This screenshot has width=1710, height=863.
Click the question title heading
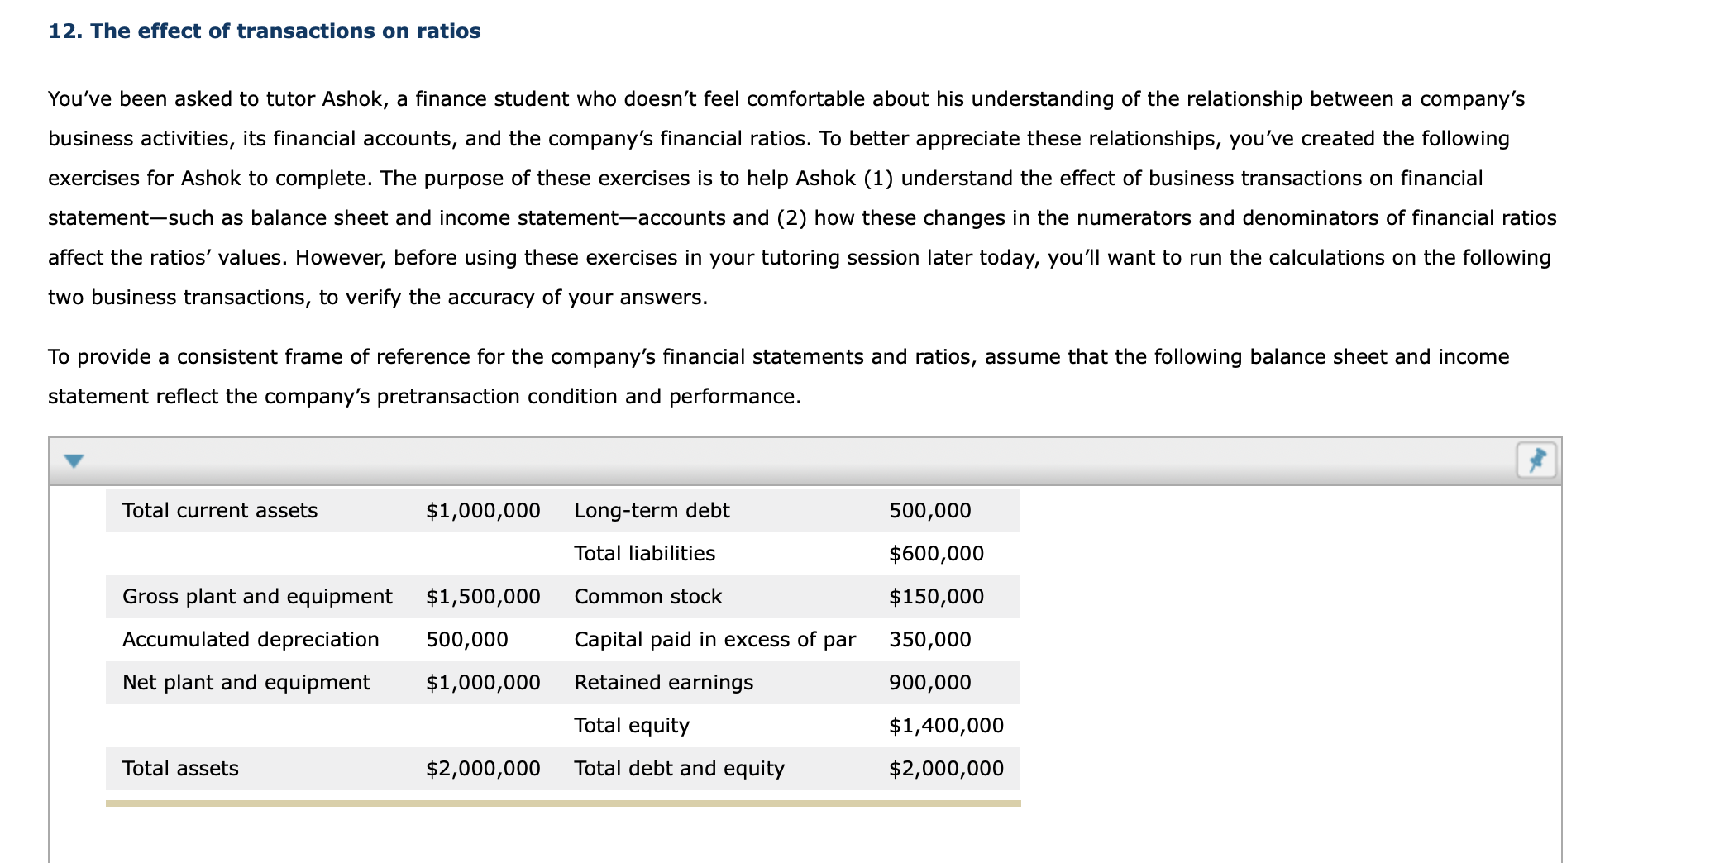pyautogui.click(x=265, y=31)
